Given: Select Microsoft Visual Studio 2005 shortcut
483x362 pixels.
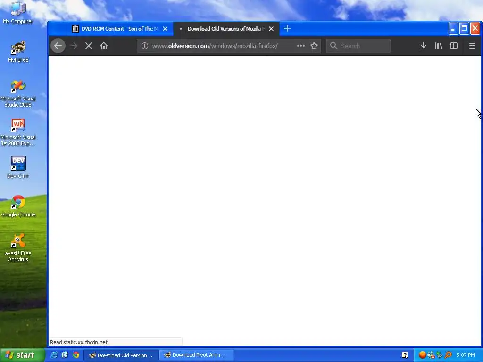Looking at the screenshot, I should [x=18, y=94].
